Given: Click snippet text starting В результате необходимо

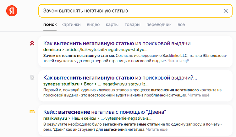Looking at the screenshot, I should coord(132,127).
